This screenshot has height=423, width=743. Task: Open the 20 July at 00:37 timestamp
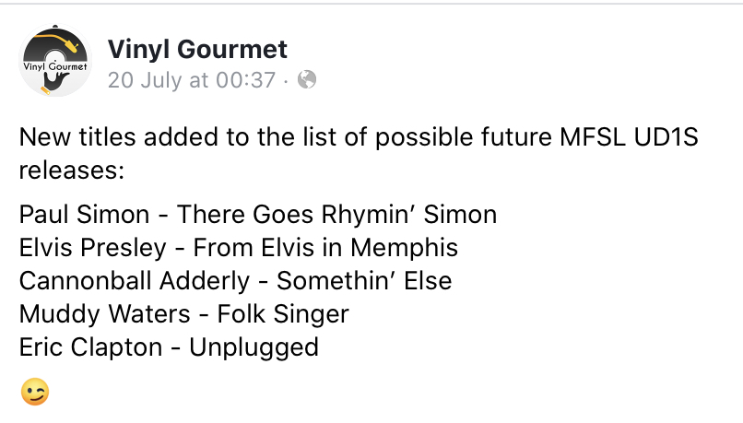tap(192, 80)
